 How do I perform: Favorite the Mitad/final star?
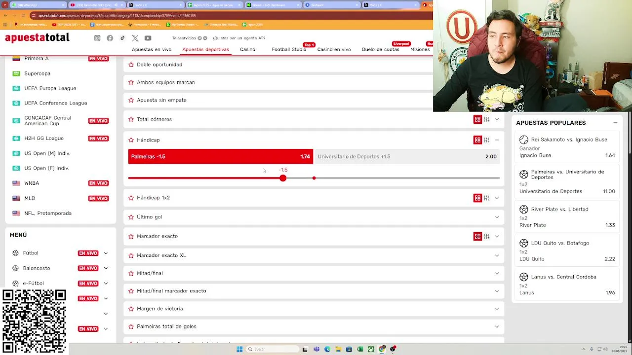coord(131,273)
